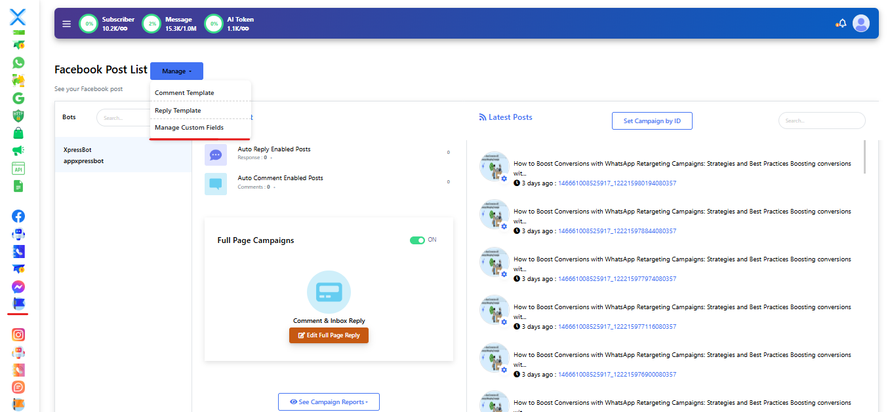This screenshot has width=890, height=412.
Task: Click the green shopping bag sidebar icon
Action: click(x=18, y=134)
